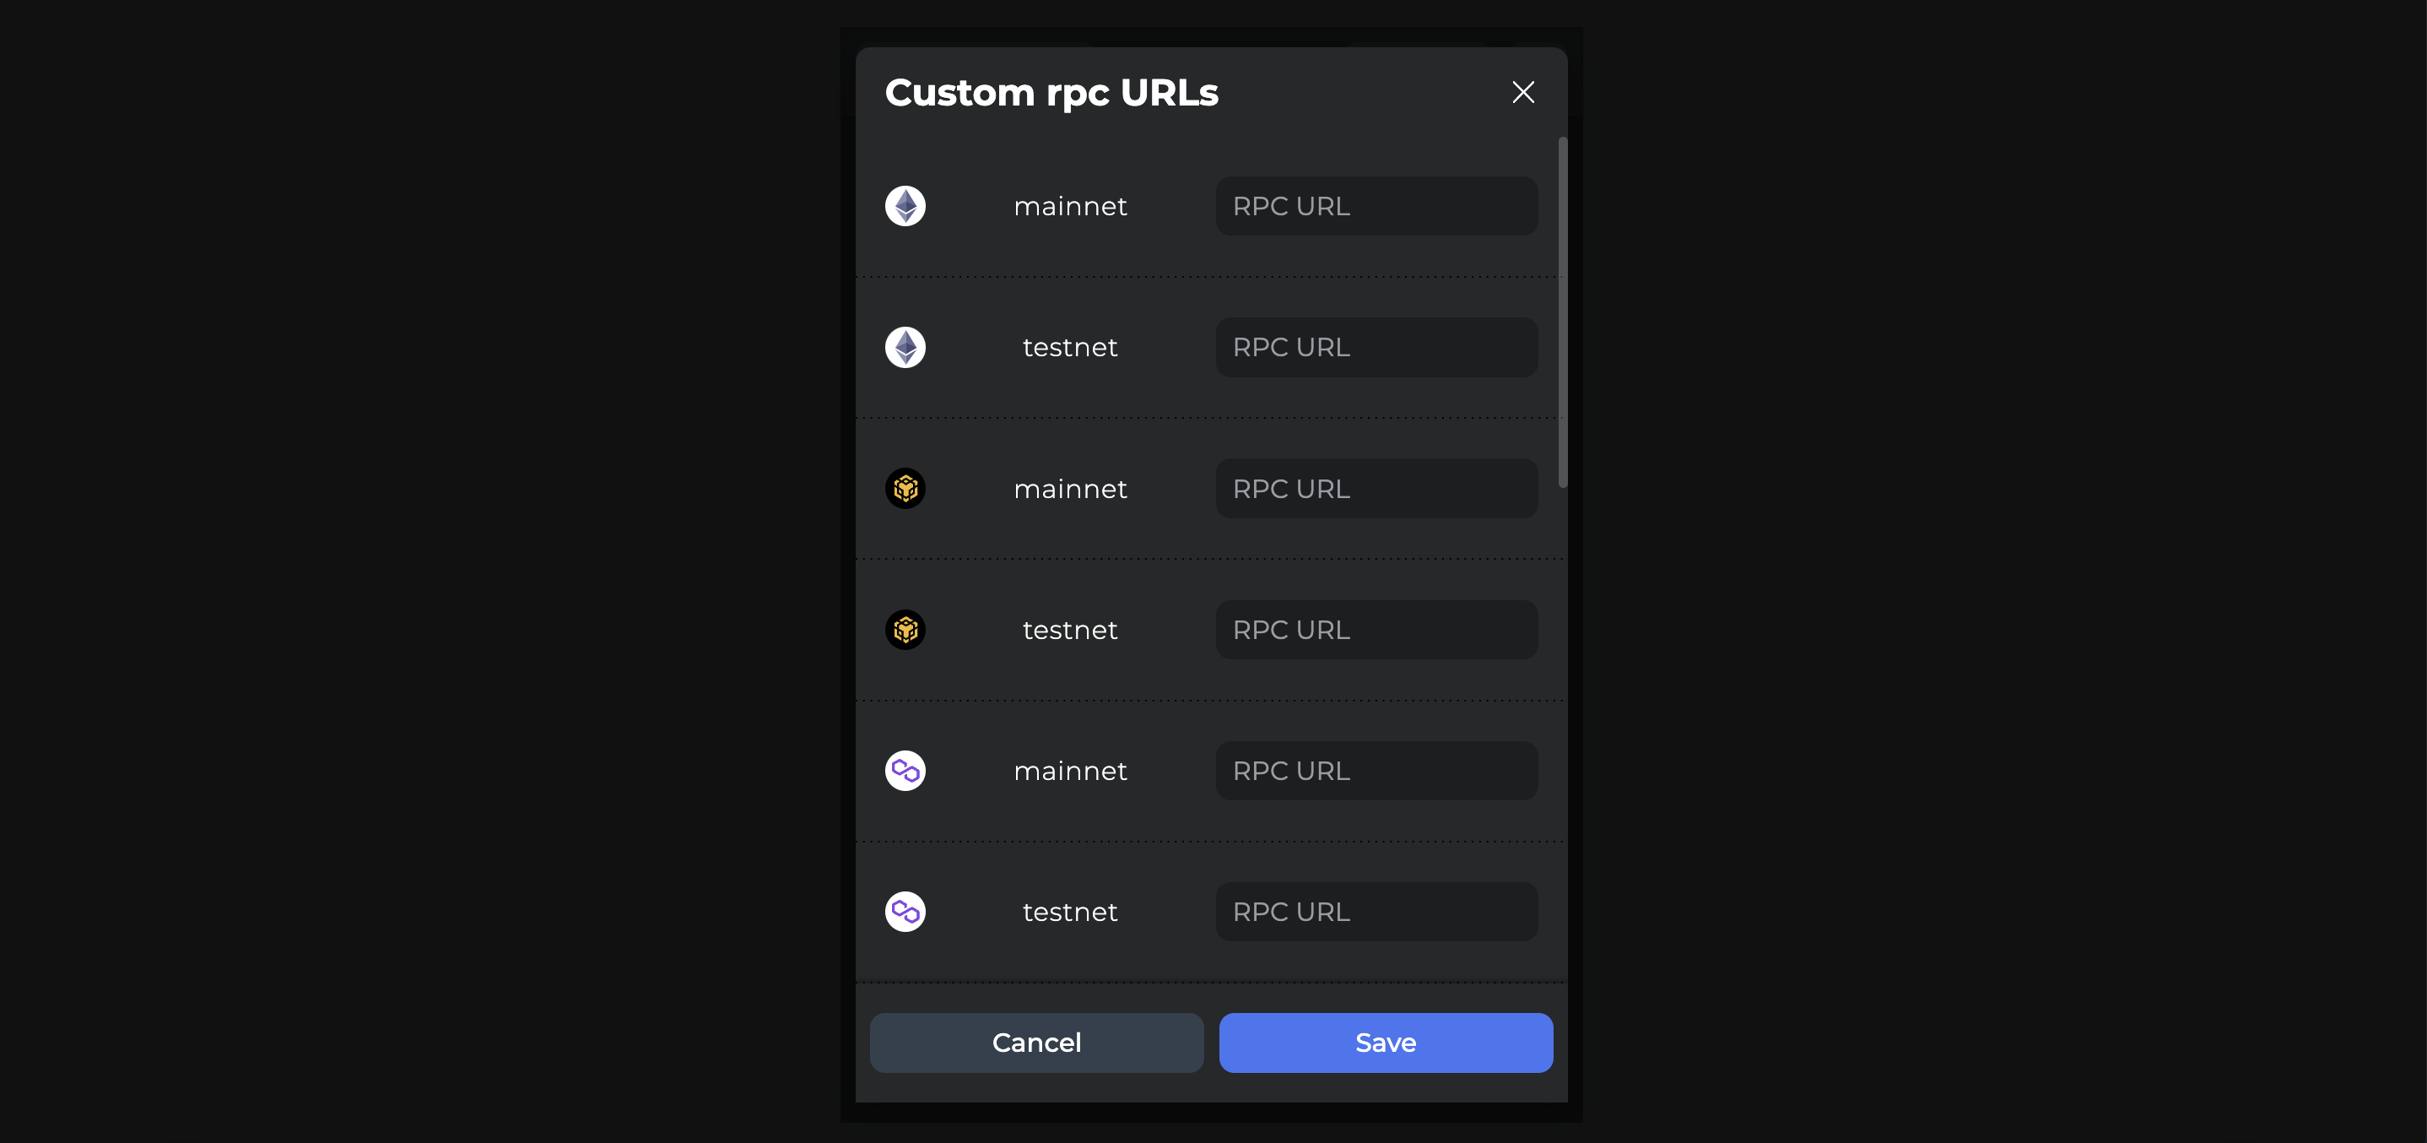
Task: Focus the Polygon testnet RPC URL field
Action: coord(1376,913)
